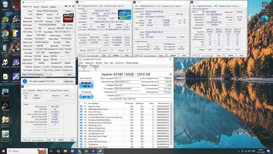The height and width of the screenshot is (154, 273).
Task: Open the Slot #1 dropdown in CPU-Z SPD
Action: coord(198,12)
